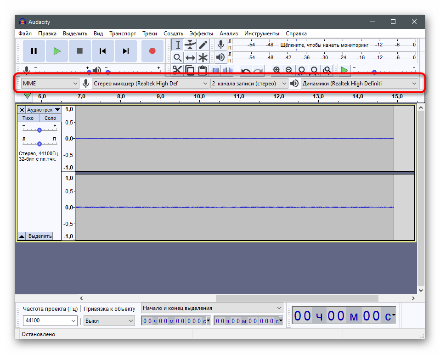
Task: Open the Справка menu
Action: (296, 34)
